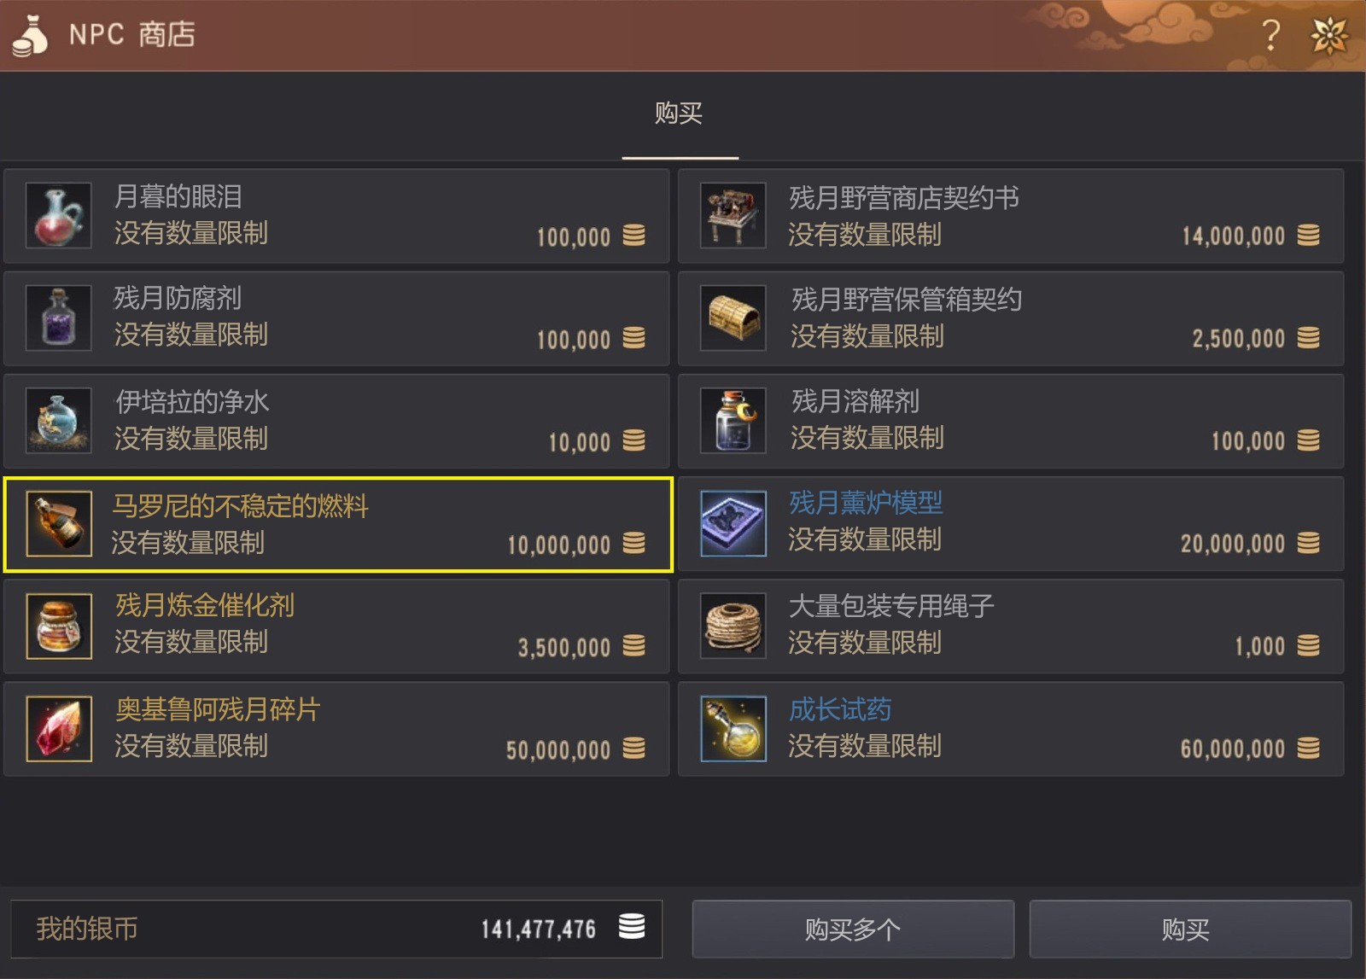Click the 奥基鲁阿残月碎片 red crystal icon

(x=59, y=729)
